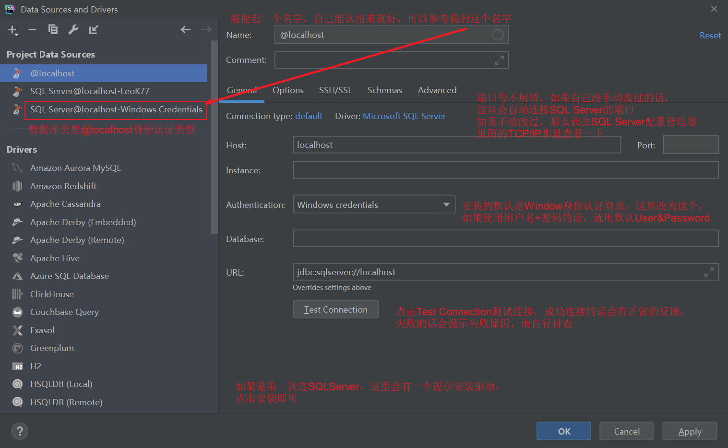728x448 pixels.
Task: Switch to the General tab
Action: tap(242, 90)
